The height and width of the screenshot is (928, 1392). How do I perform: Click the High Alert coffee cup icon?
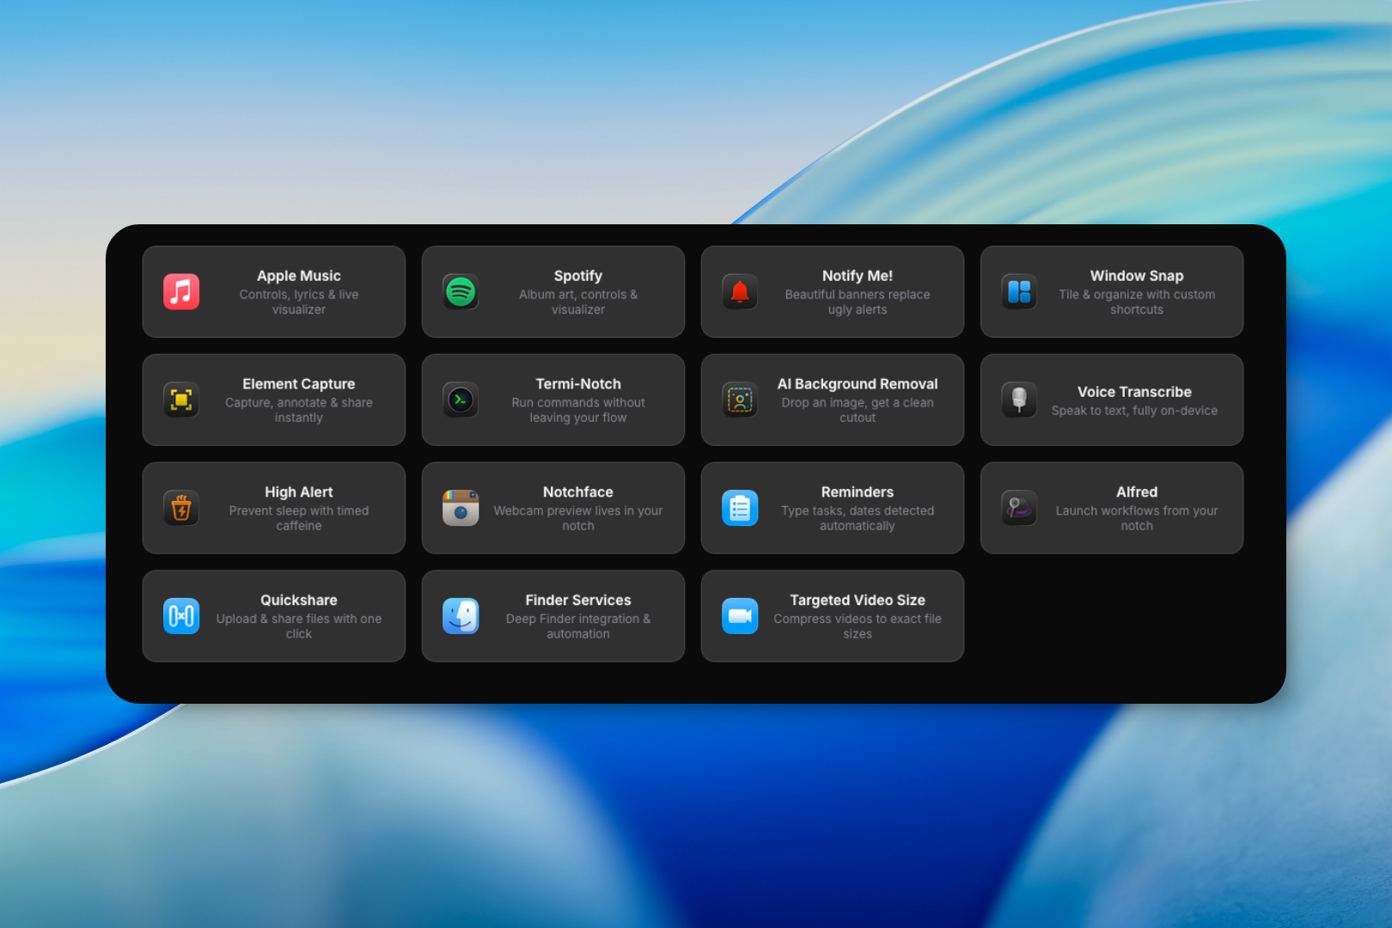(181, 509)
